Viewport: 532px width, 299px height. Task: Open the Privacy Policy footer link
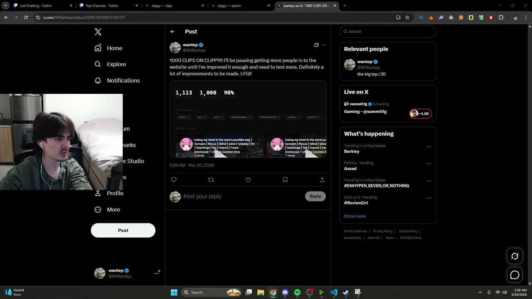383,231
